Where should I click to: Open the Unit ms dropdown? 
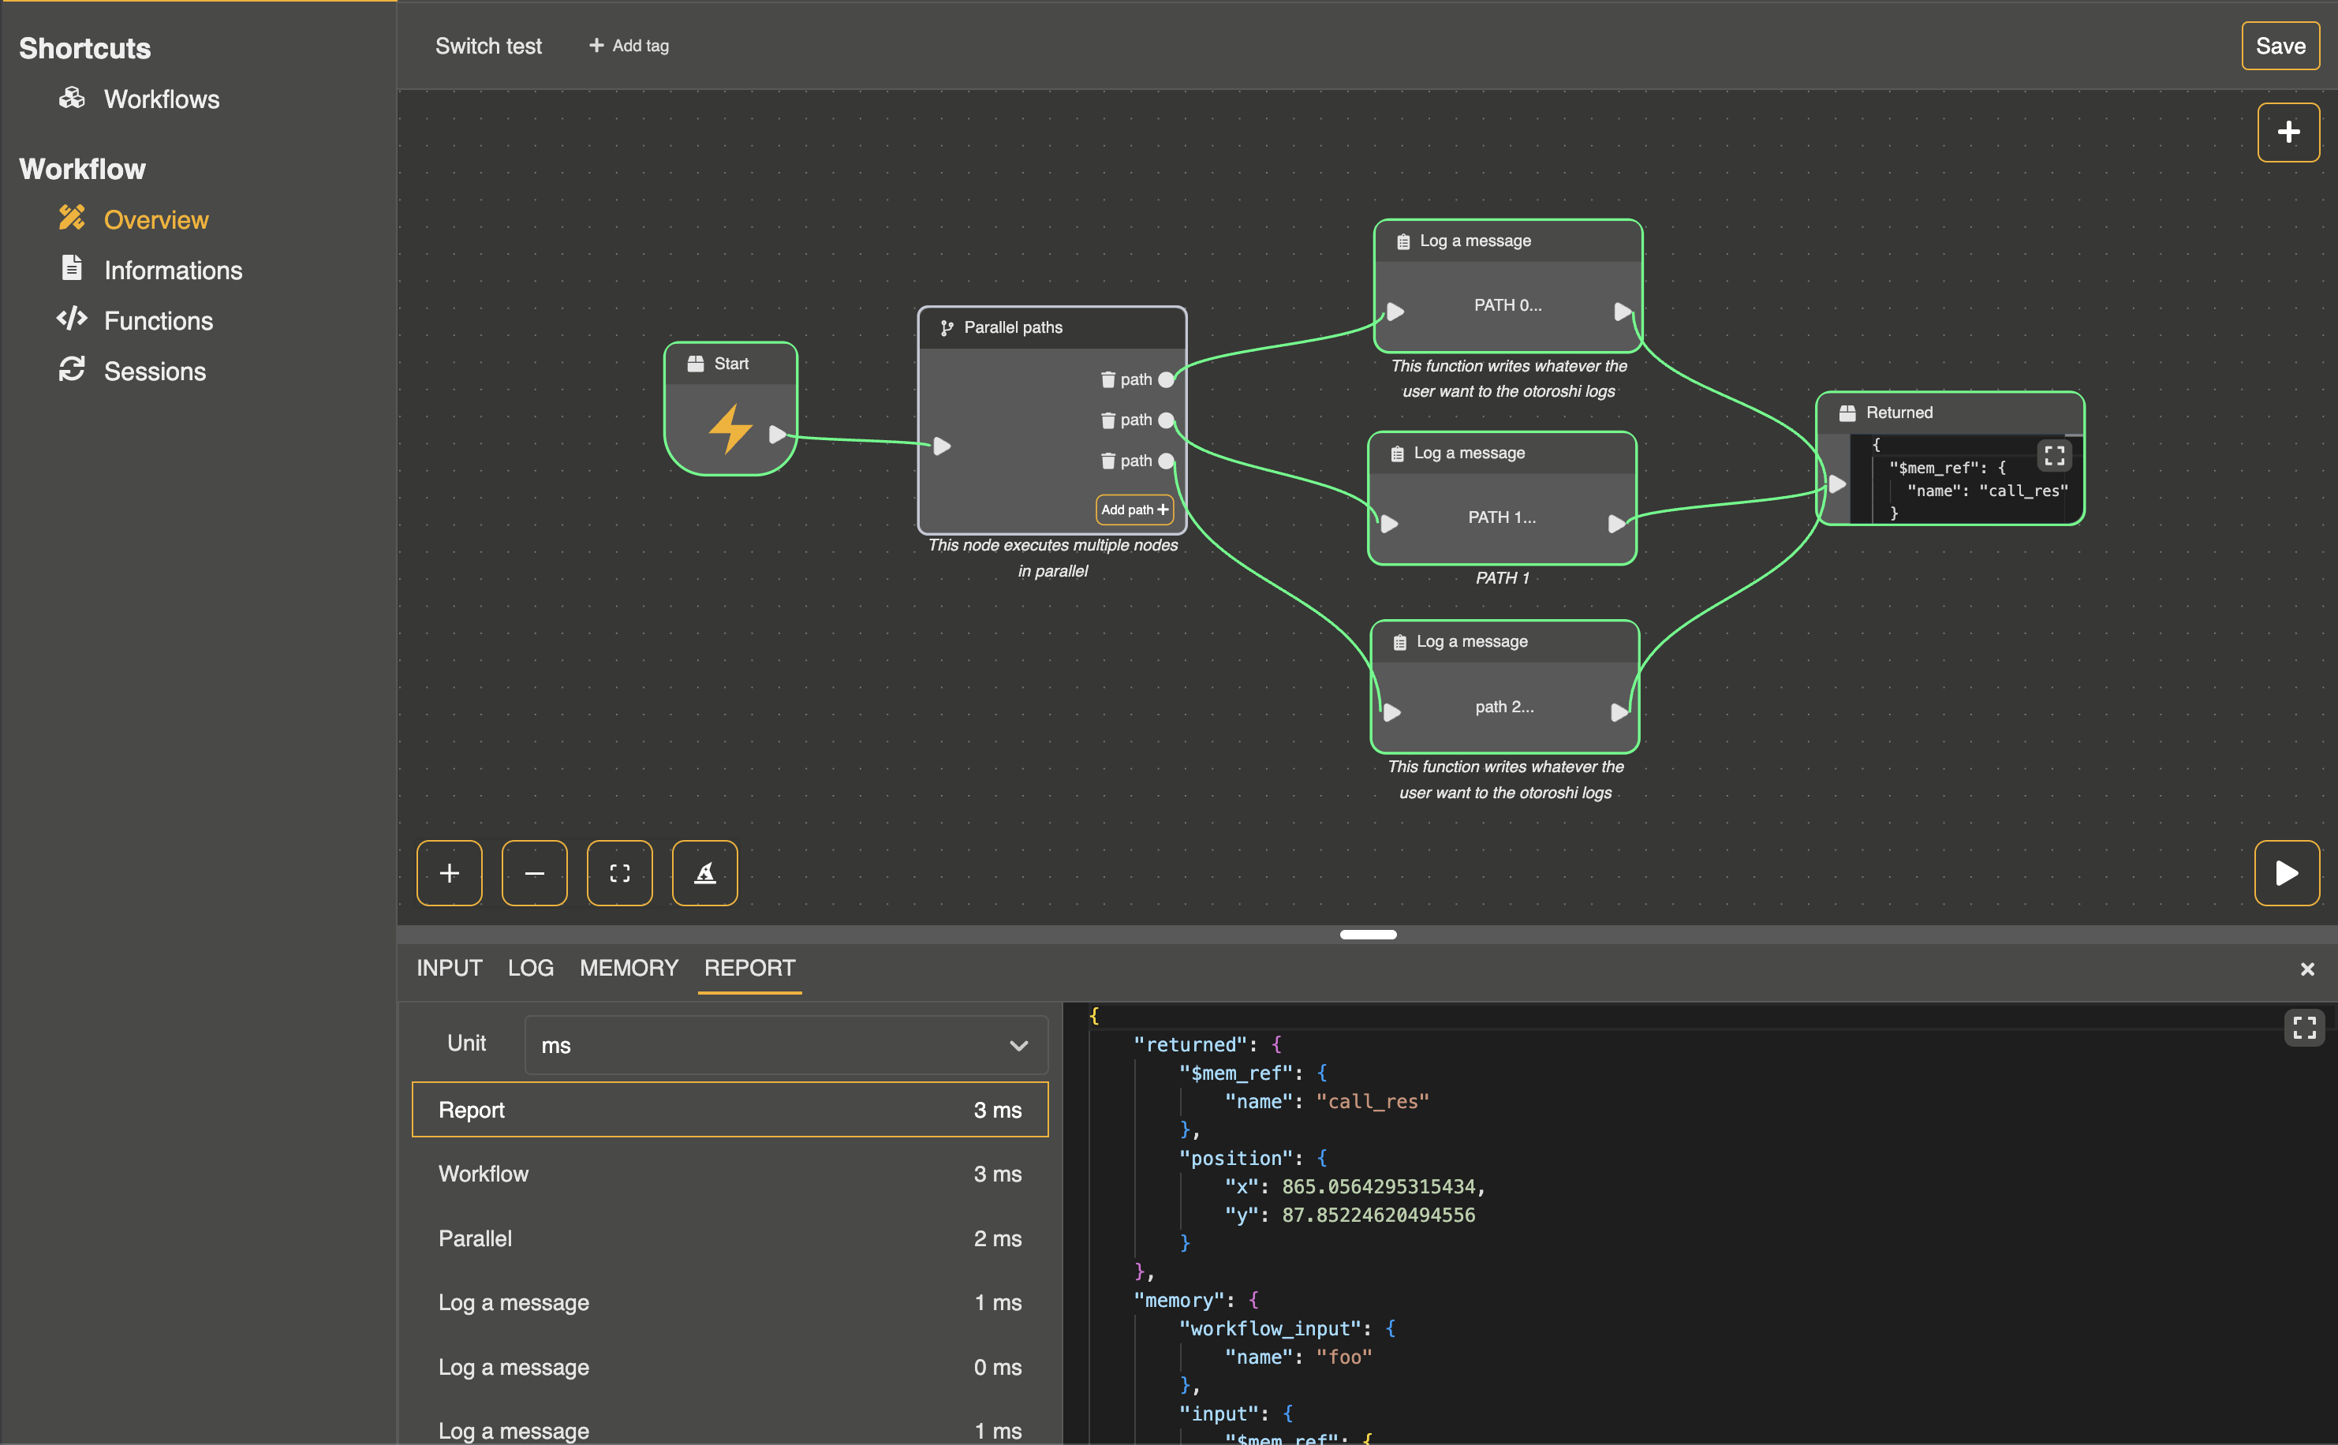pyautogui.click(x=786, y=1044)
